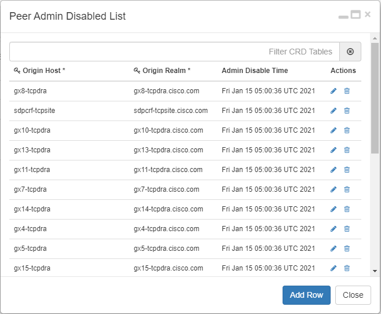This screenshot has width=381, height=314.
Task: Trash the gx4-tcpdra row
Action: tap(347, 229)
